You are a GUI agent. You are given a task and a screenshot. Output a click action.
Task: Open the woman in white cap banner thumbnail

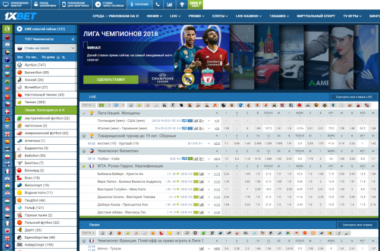point(341,57)
